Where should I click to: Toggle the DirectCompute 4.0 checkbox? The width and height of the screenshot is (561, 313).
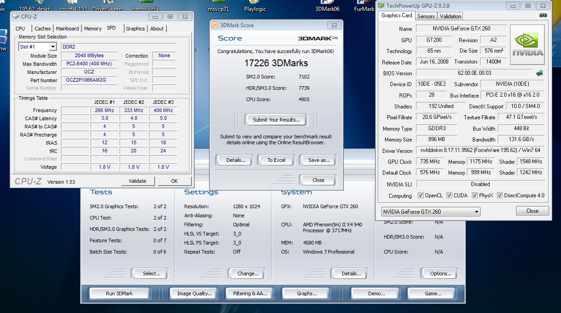pyautogui.click(x=500, y=196)
